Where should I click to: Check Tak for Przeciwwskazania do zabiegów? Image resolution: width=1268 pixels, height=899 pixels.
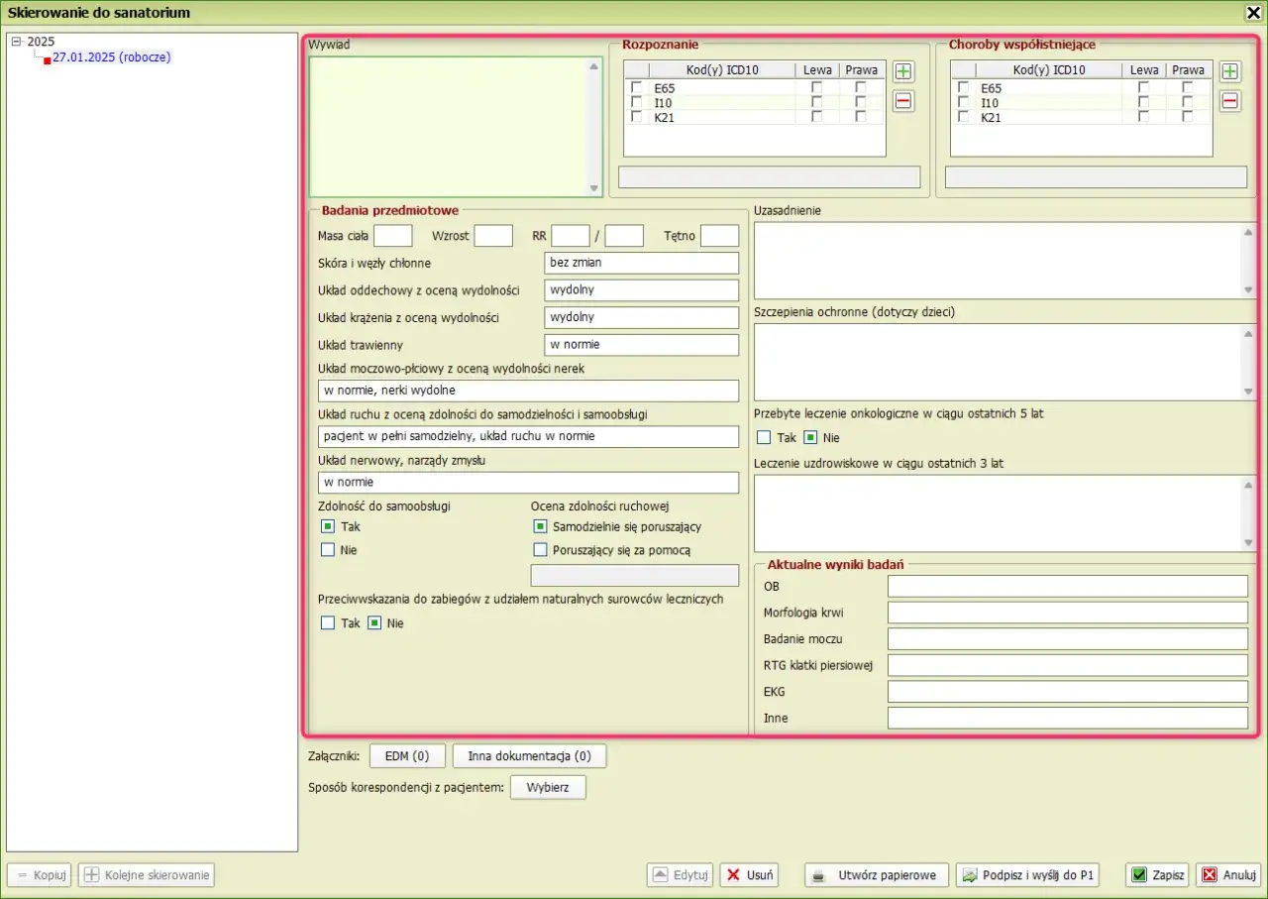pos(328,623)
